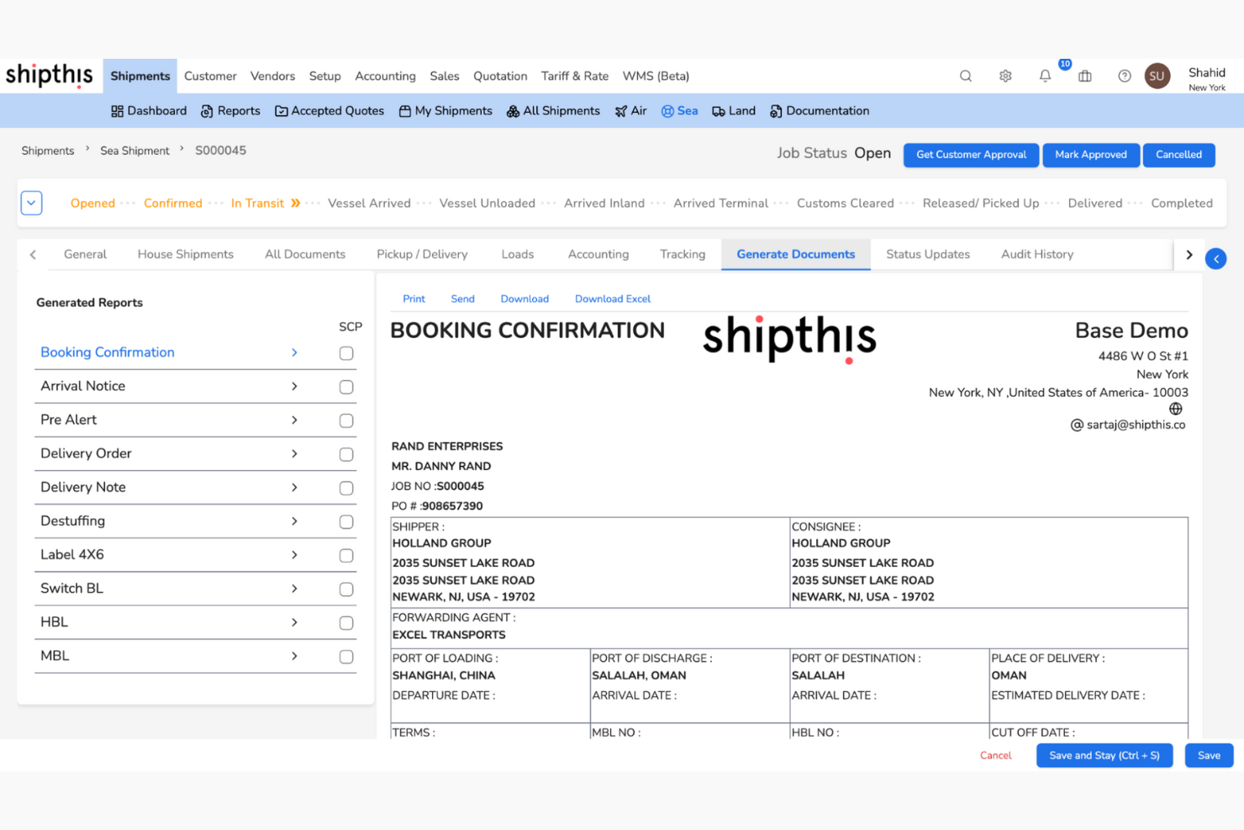Click the Cancelled status button
This screenshot has height=830, width=1244.
click(x=1178, y=155)
